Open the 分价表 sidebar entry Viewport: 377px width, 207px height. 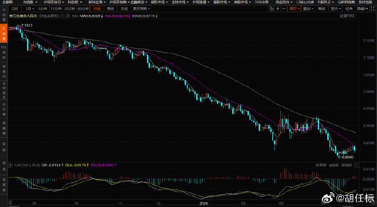coord(4,109)
